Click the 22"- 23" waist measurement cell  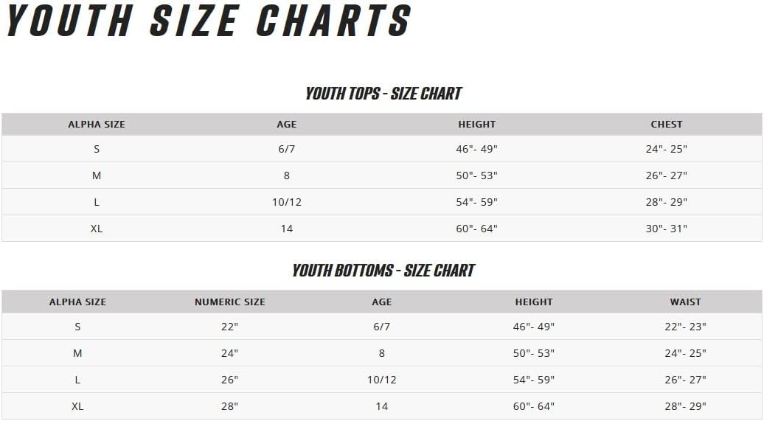pyautogui.click(x=686, y=327)
